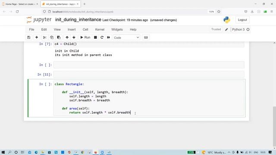Viewport: 276px width, 155px height.
Task: Click the Trusted notebook indicator
Action: click(216, 29)
